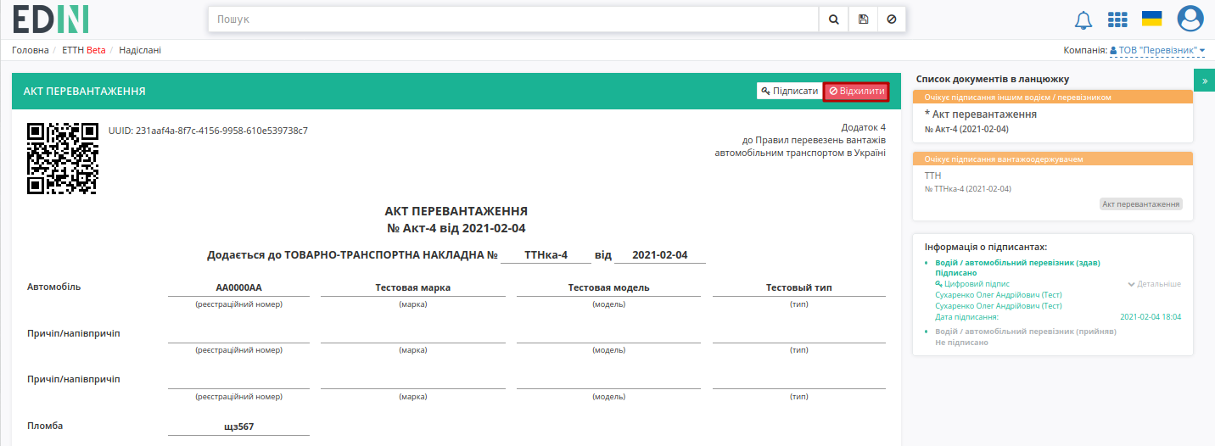
Task: Click the Ukrainian flag language icon
Action: pyautogui.click(x=1151, y=19)
